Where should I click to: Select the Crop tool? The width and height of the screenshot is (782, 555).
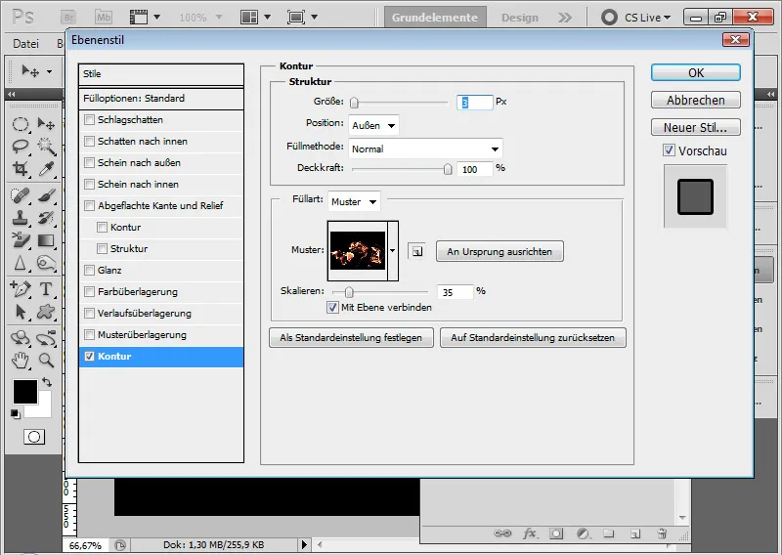pos(20,168)
